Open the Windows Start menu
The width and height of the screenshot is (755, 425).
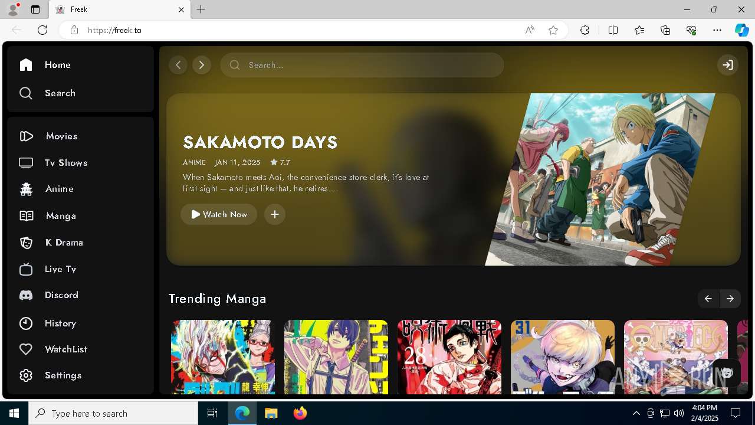(14, 413)
